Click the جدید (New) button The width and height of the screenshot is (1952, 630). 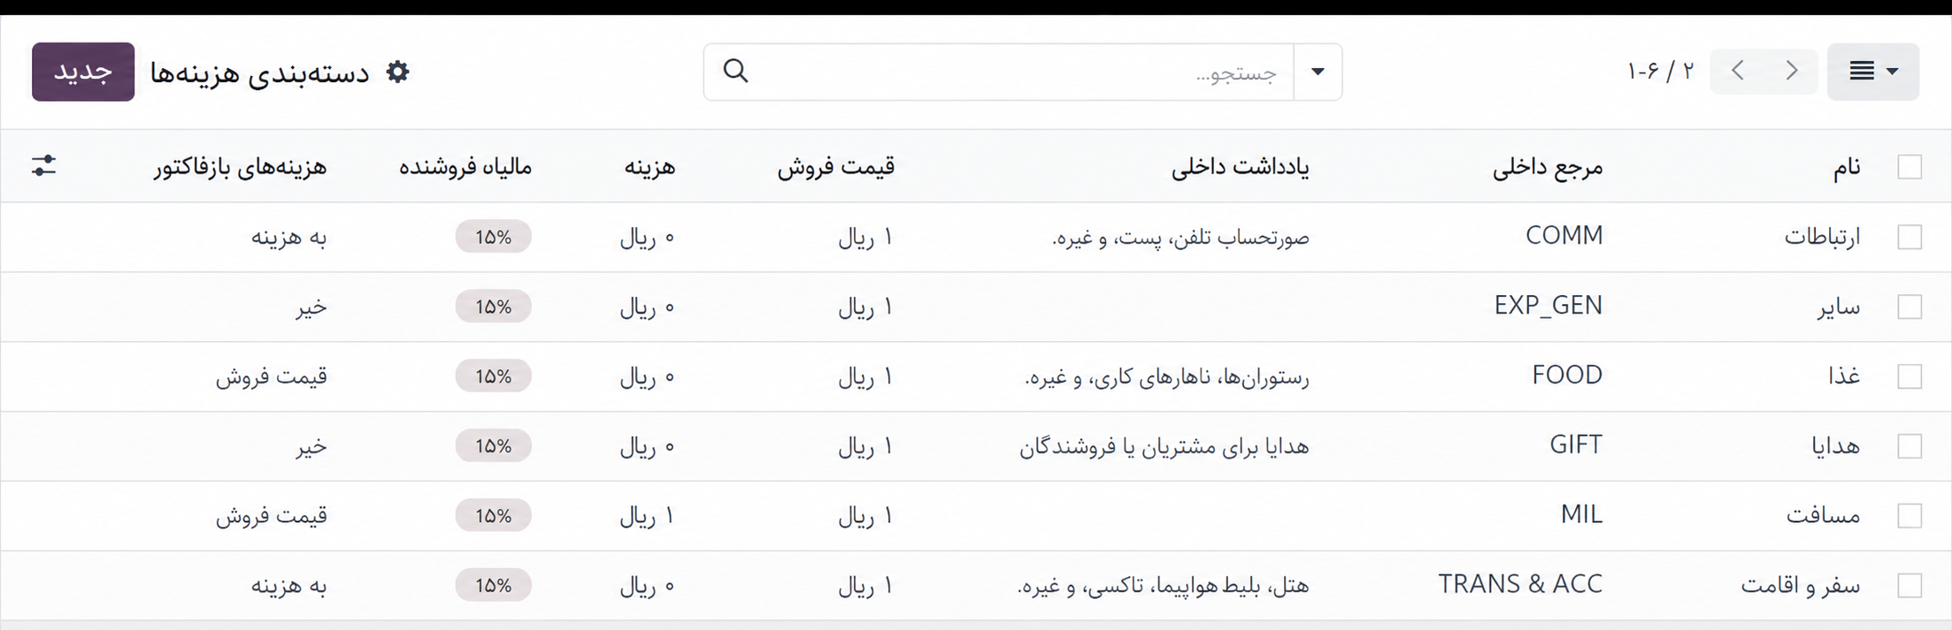[x=83, y=72]
